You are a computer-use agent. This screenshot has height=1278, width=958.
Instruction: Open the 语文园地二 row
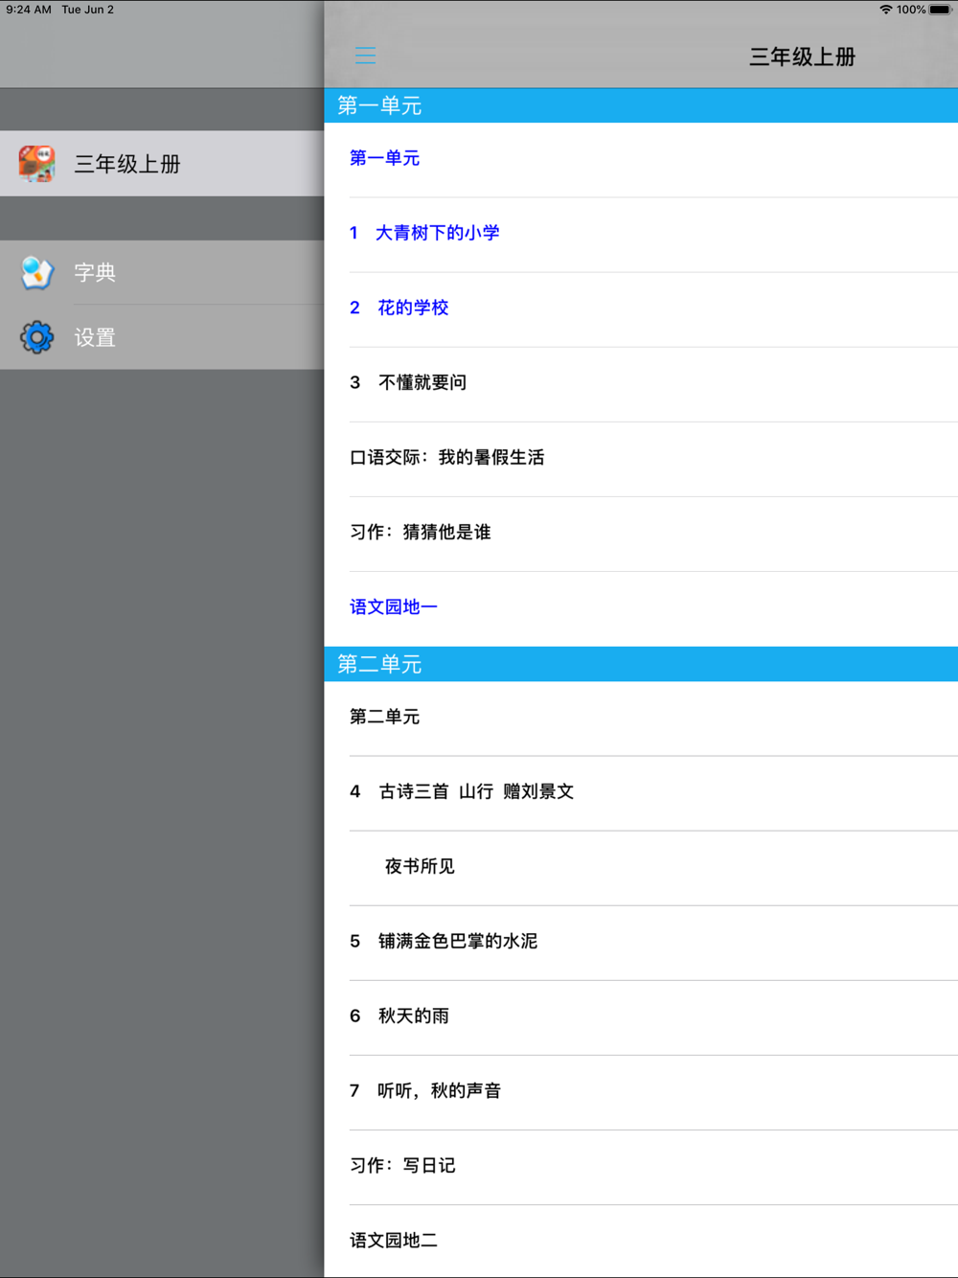pos(641,1242)
